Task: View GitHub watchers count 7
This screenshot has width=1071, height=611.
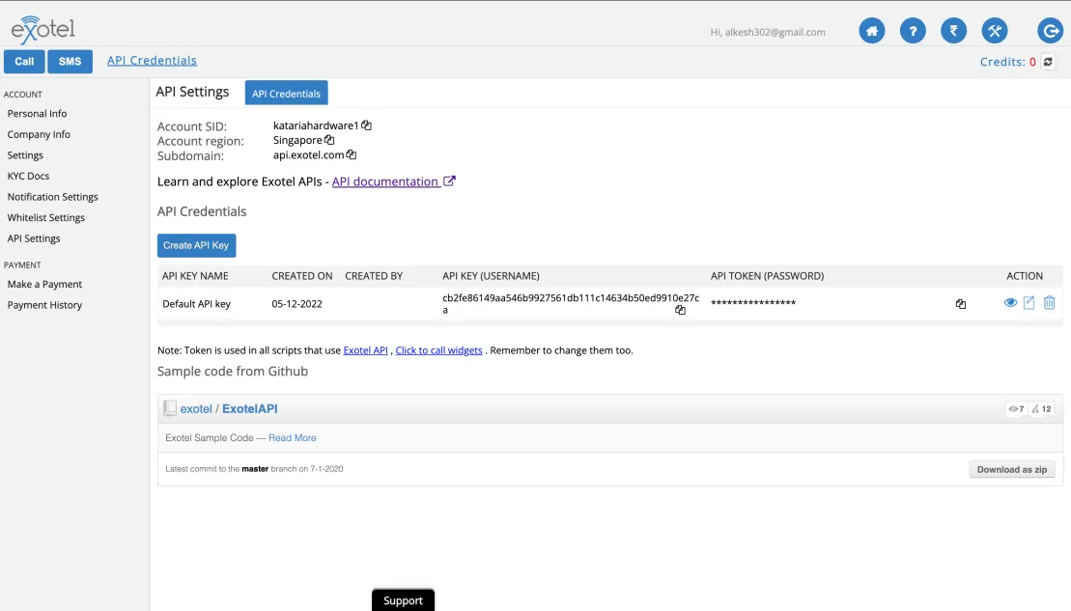Action: click(1016, 409)
